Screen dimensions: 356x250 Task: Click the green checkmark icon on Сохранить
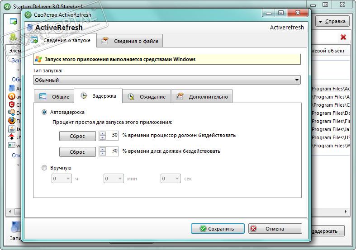point(203,228)
